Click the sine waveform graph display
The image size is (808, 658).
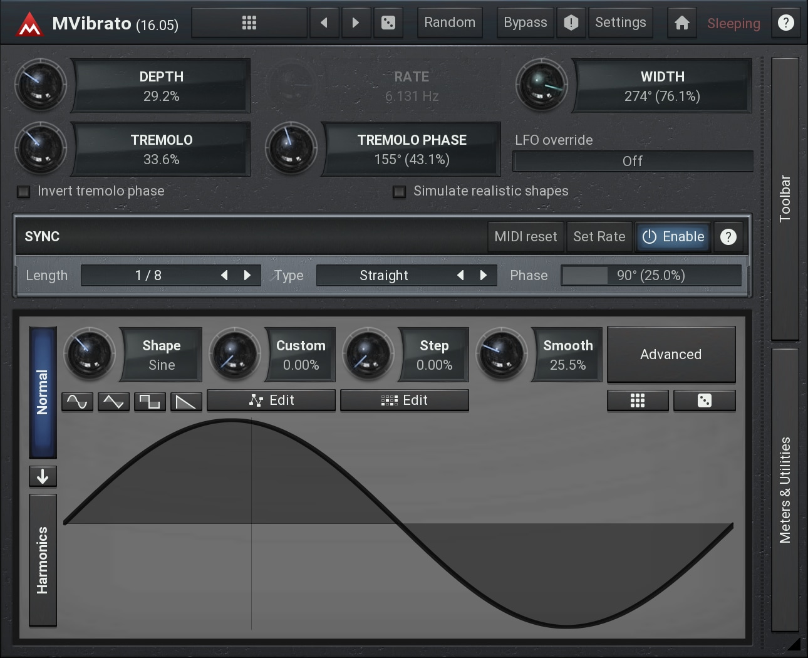point(398,523)
